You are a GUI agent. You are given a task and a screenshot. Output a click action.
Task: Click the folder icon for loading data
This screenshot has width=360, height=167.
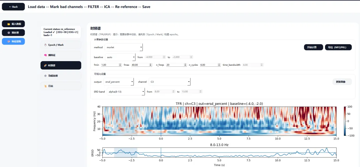coord(8,24)
